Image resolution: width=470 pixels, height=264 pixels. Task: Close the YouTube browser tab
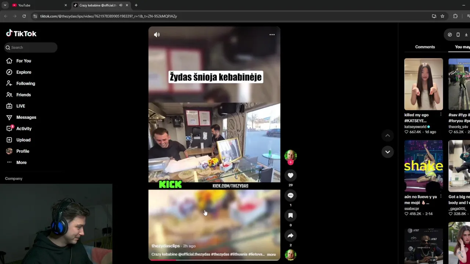tap(66, 5)
